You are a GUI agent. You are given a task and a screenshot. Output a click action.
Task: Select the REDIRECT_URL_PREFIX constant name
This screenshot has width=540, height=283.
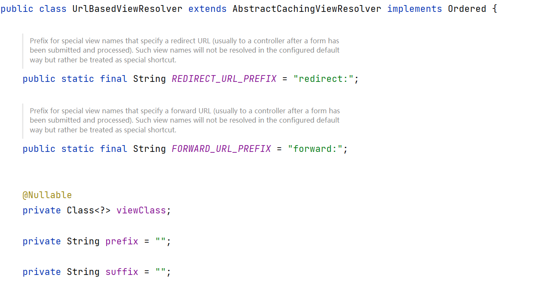224,79
